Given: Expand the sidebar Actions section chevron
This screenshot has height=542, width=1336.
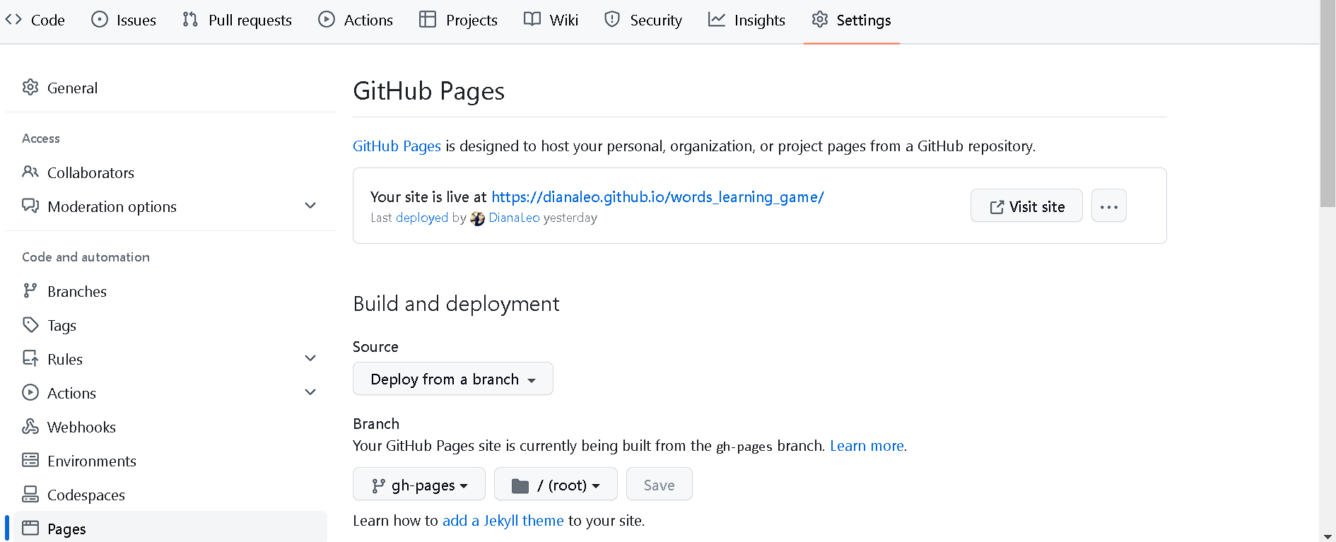Looking at the screenshot, I should pyautogui.click(x=310, y=392).
